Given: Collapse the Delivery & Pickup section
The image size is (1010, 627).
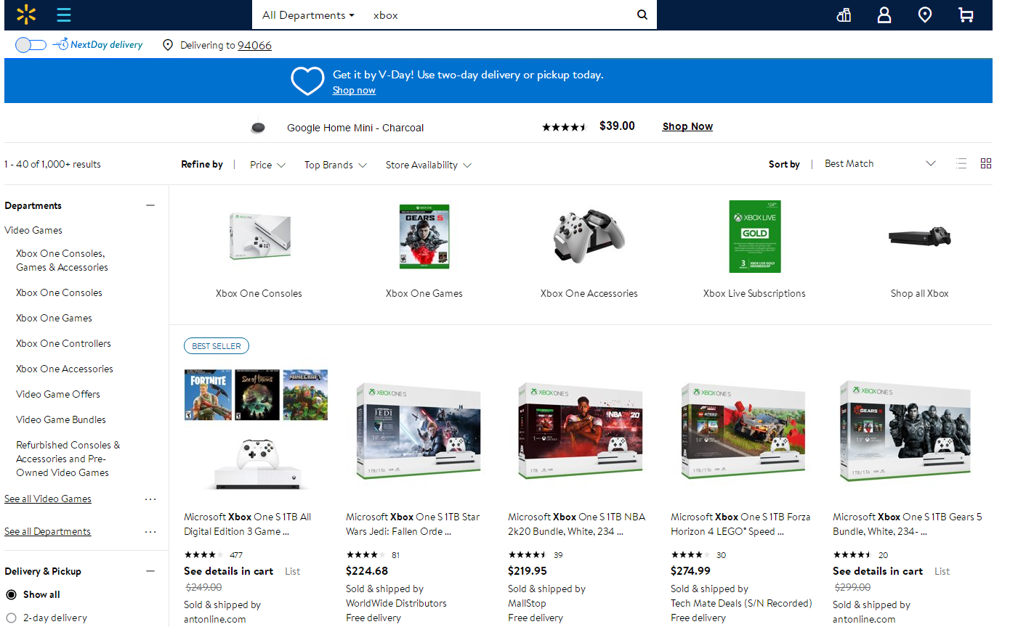Looking at the screenshot, I should coord(150,571).
